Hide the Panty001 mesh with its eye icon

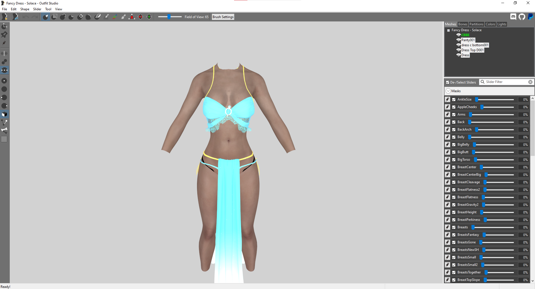tap(458, 40)
